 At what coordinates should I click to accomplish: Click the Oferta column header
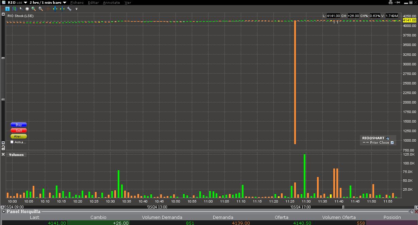coord(281,217)
